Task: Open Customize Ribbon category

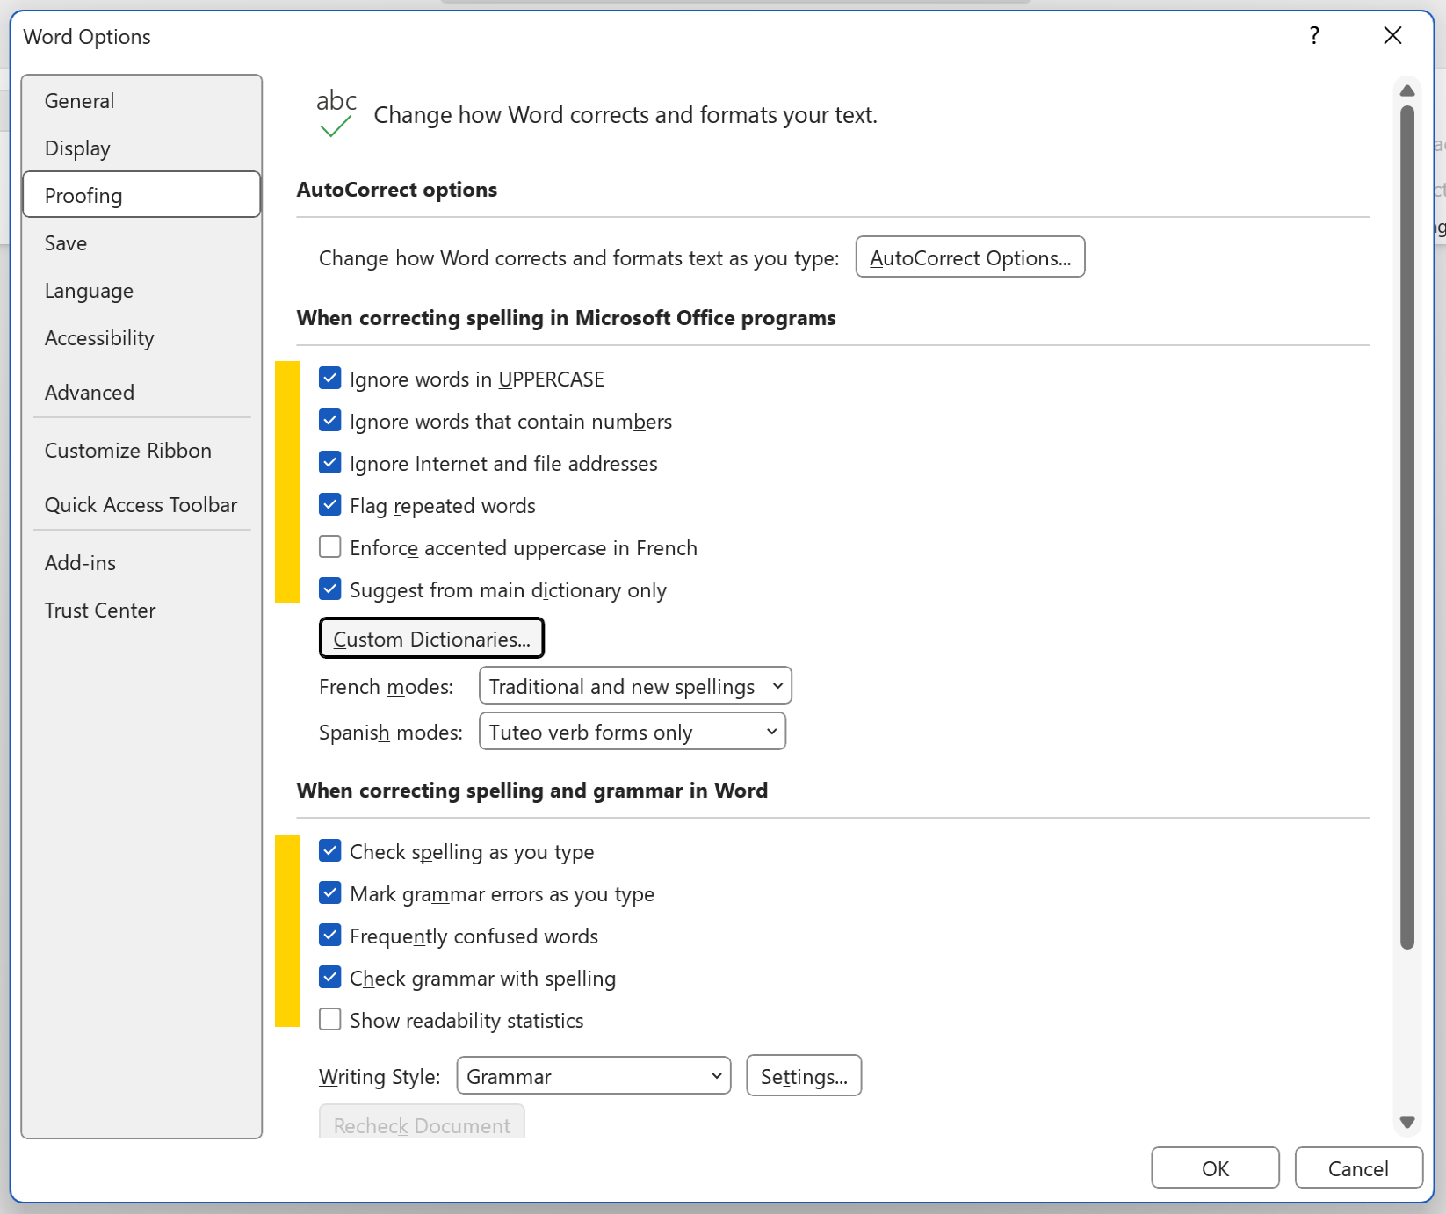Action: coord(141,451)
